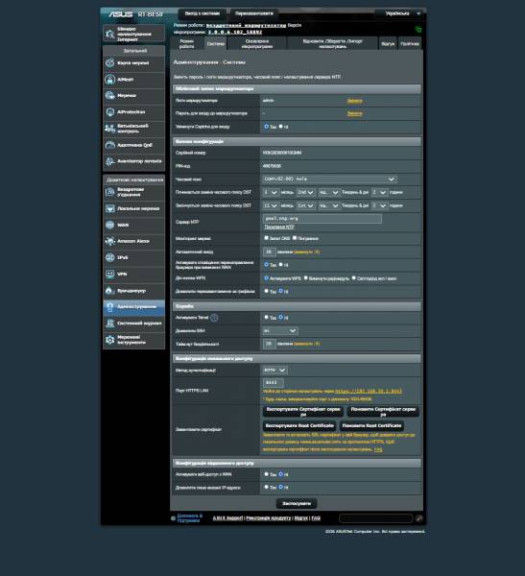This screenshot has height=576, width=525.
Task: Select No for WAN-down browser redirect notice
Action: [280, 265]
